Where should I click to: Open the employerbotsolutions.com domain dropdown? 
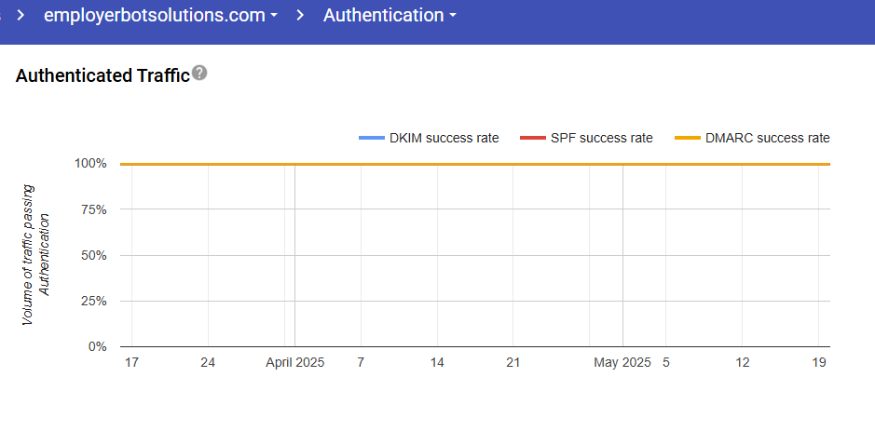click(x=160, y=16)
